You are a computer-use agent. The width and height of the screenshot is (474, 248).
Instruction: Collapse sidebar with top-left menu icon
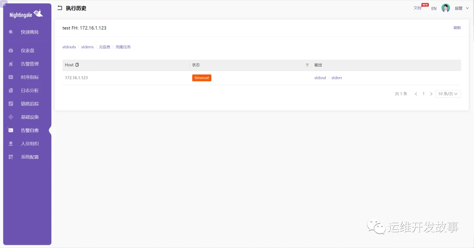click(x=4, y=4)
